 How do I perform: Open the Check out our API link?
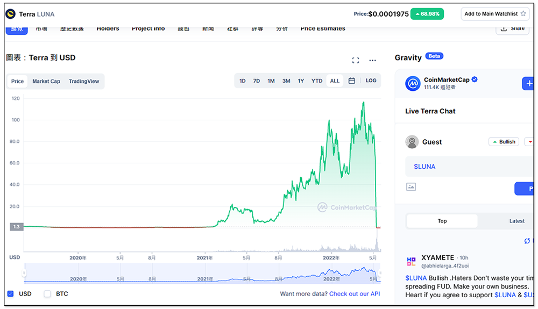[x=355, y=294]
